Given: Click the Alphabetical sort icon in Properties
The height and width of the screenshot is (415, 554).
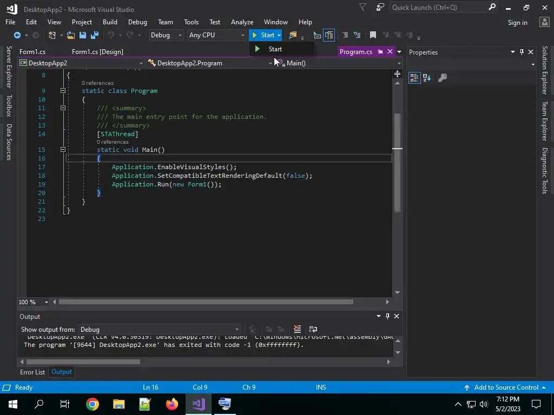Looking at the screenshot, I should tap(427, 78).
